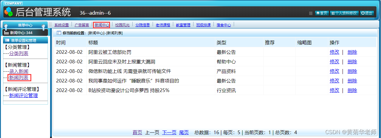Image resolution: width=381 pixels, height=138 pixels.
Task: Edit the 微信新功能上线 news row
Action: pos(334,71)
